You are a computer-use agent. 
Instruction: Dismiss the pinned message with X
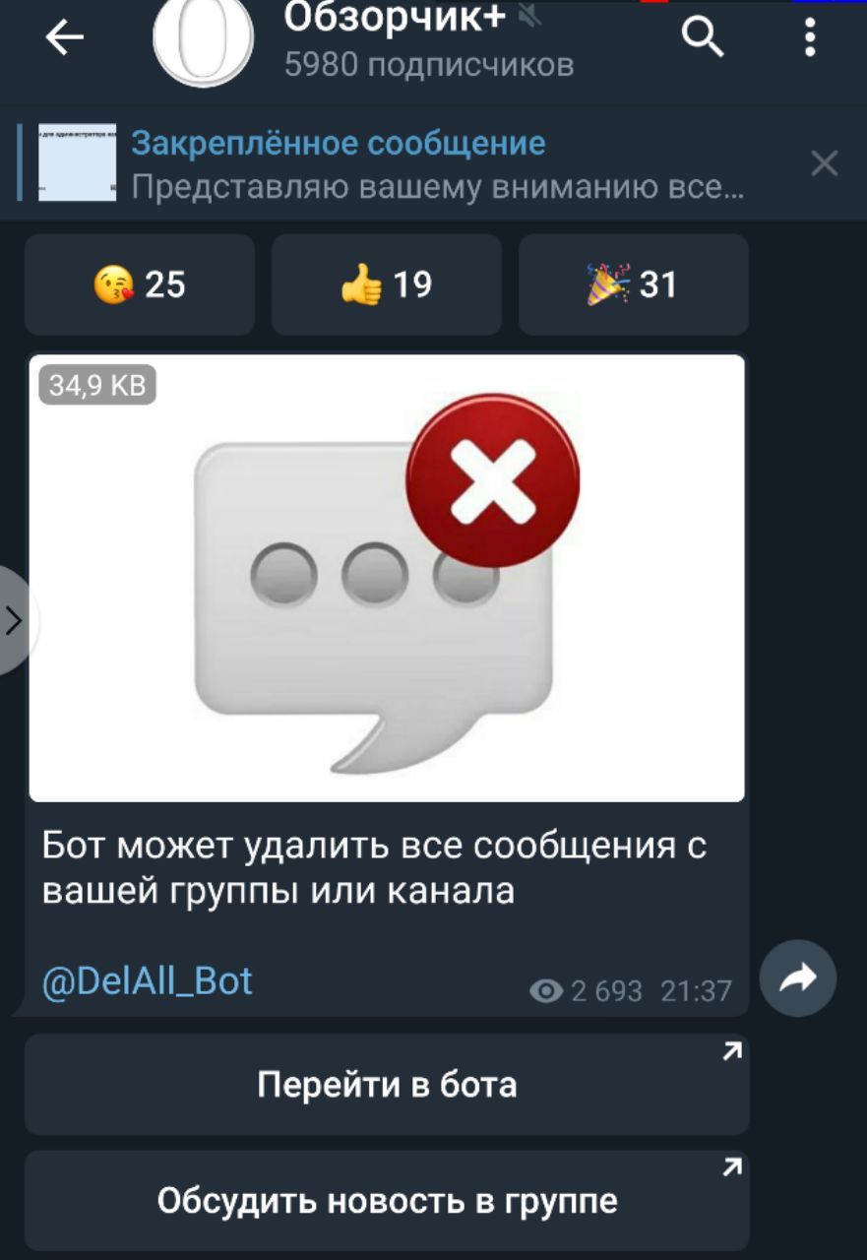(824, 163)
